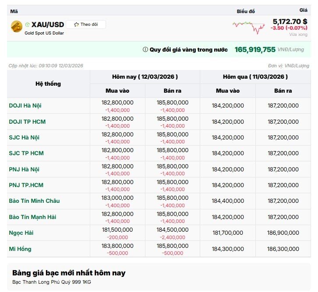
Task: Click the Hôm qua ( 11/03/2026 ) header
Action: (x=255, y=76)
